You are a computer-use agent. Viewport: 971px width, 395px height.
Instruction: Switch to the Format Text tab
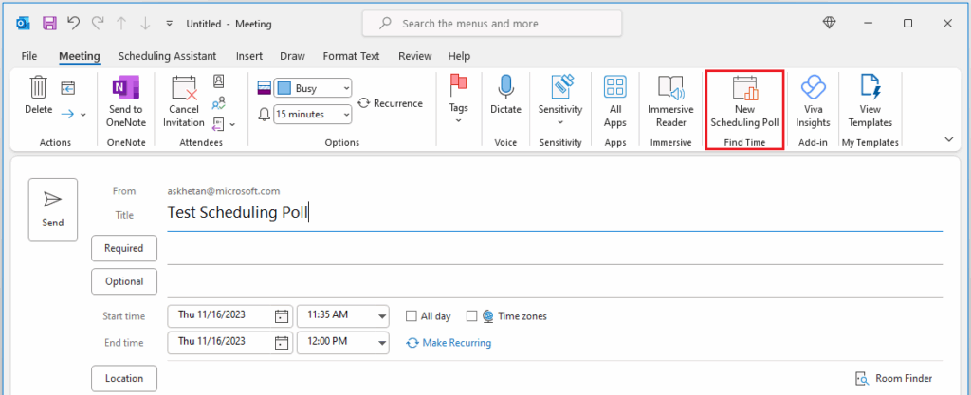click(x=351, y=56)
